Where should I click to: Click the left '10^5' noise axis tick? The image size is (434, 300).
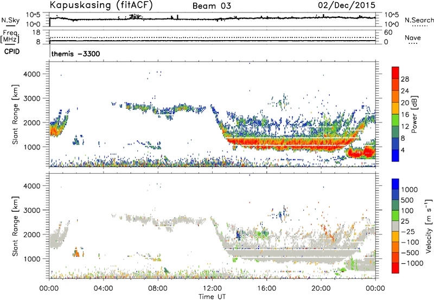coord(34,15)
